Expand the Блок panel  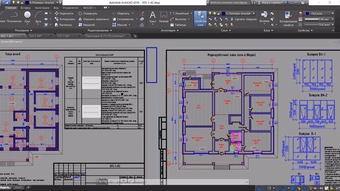(268, 31)
